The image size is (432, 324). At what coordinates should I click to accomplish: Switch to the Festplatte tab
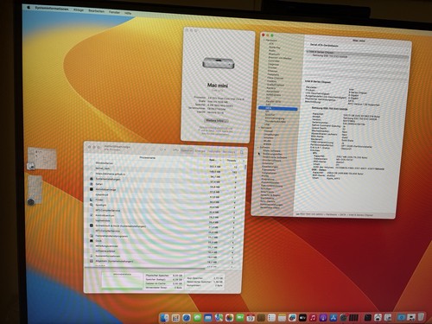click(214, 151)
